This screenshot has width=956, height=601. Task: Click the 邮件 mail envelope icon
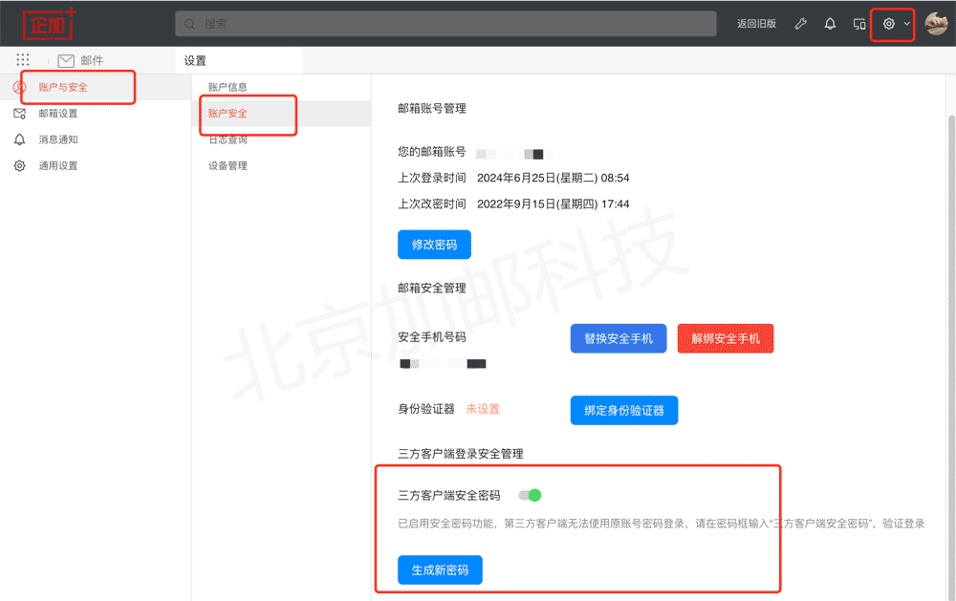tap(65, 59)
